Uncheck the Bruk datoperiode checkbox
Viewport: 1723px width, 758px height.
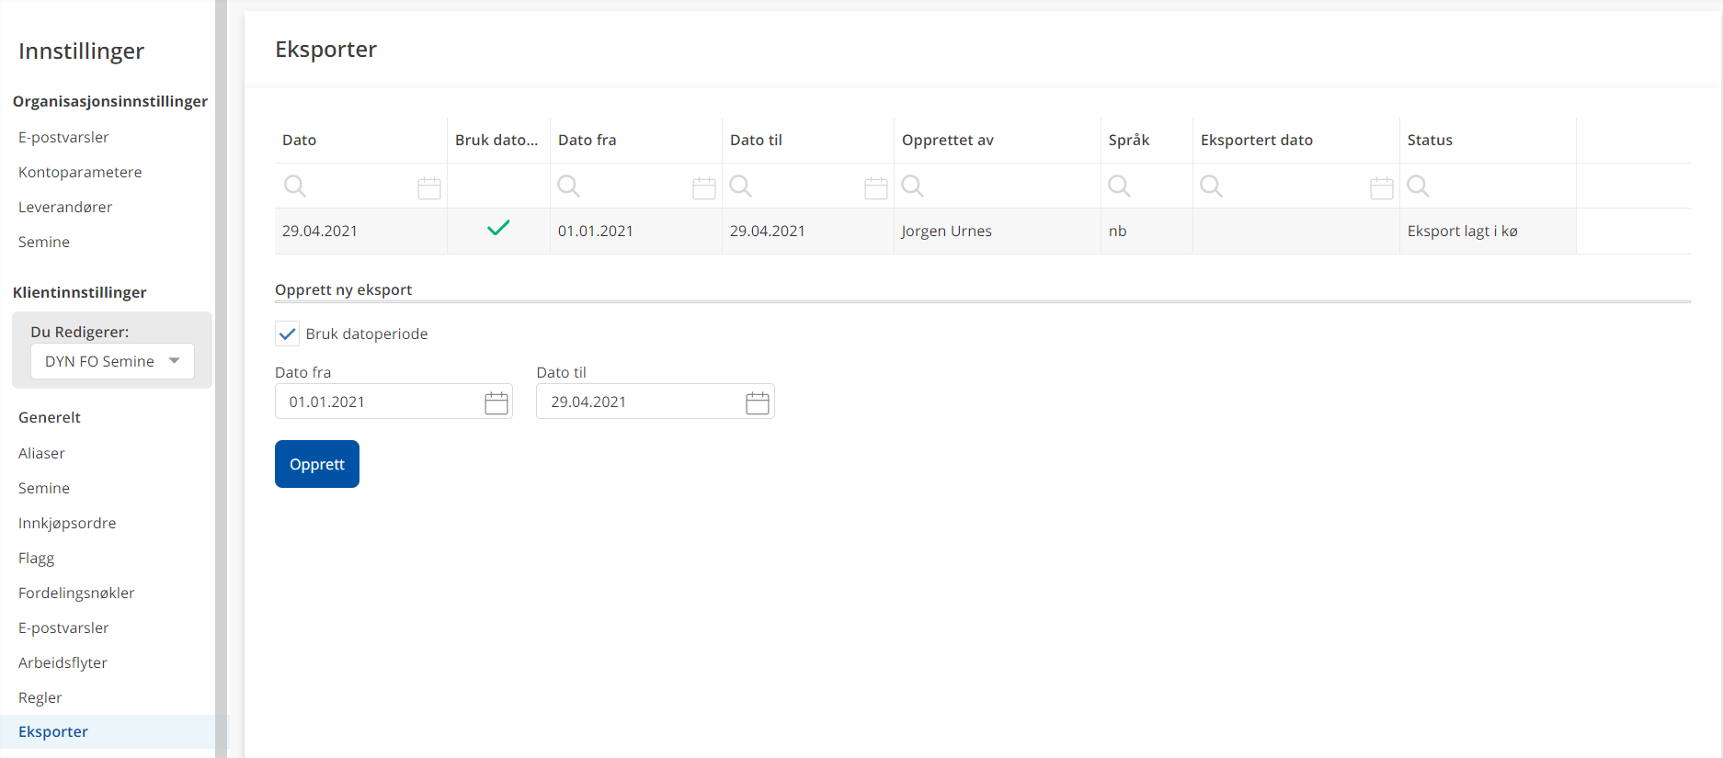288,334
